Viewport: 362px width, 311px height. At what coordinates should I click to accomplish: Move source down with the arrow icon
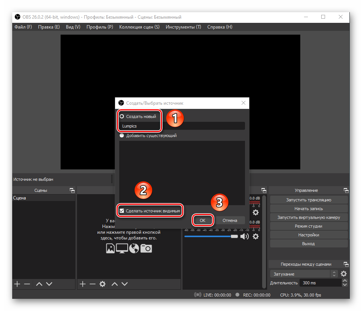(124, 284)
